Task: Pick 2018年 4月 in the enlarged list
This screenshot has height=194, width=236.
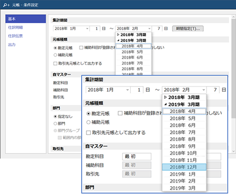Action: [184, 111]
